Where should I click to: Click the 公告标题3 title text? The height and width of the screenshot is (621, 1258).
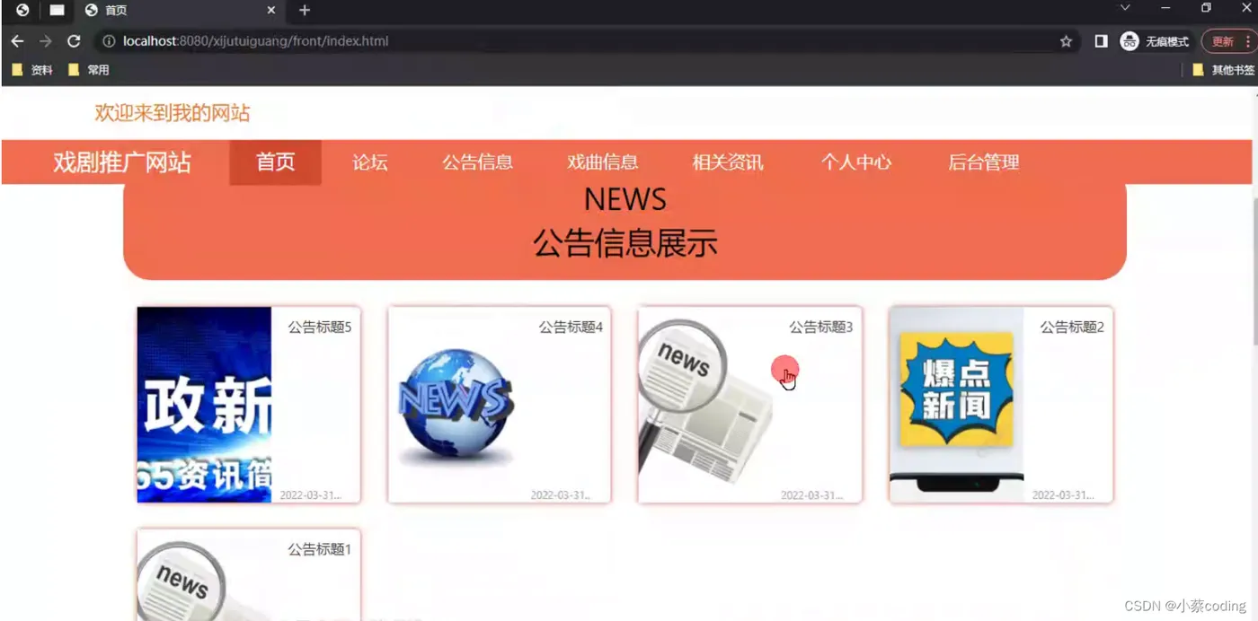click(821, 328)
